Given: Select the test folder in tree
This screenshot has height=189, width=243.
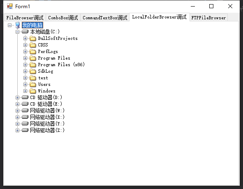Looking at the screenshot, I should [x=43, y=78].
